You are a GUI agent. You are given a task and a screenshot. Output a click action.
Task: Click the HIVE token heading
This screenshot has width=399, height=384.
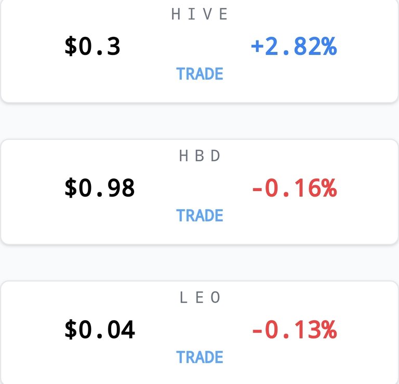199,14
